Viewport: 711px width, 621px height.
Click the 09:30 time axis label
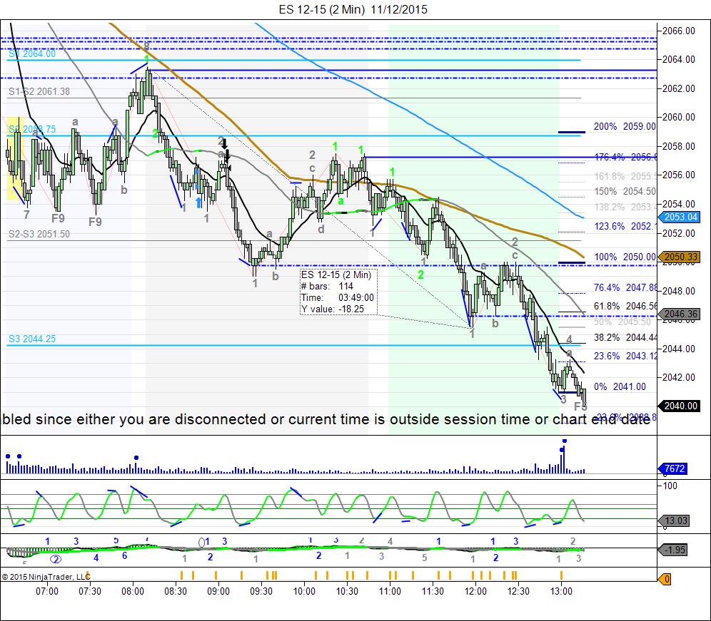coord(261,591)
